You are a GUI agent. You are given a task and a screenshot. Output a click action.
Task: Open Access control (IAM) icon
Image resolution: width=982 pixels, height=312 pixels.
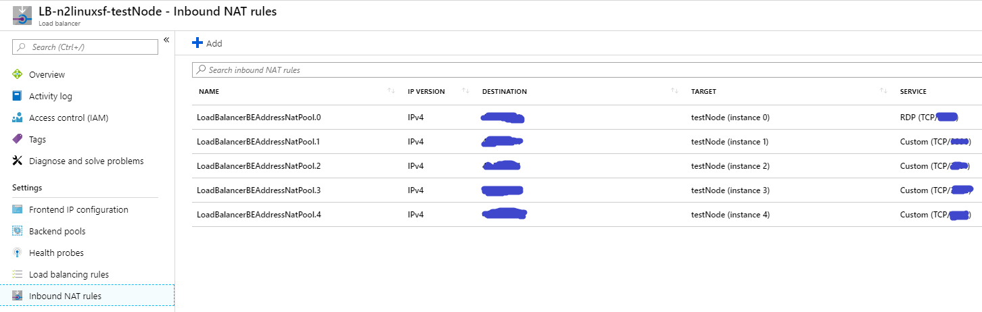pos(18,118)
